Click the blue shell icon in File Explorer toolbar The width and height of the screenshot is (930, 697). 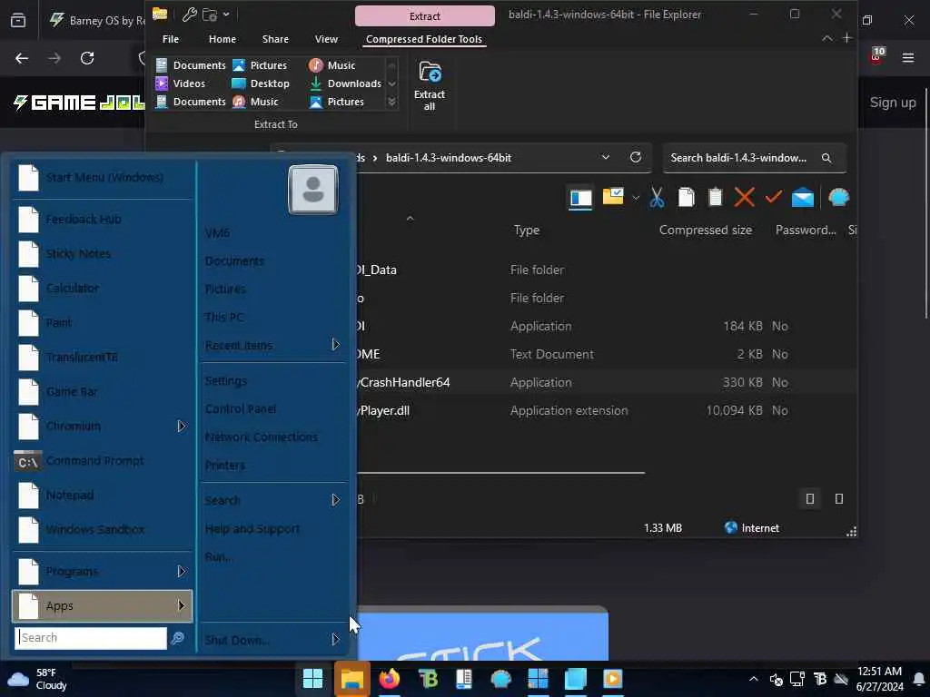[838, 197]
